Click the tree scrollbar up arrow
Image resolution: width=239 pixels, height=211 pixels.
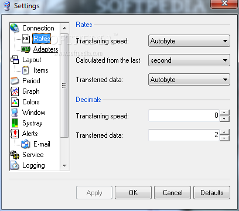pos(64,28)
